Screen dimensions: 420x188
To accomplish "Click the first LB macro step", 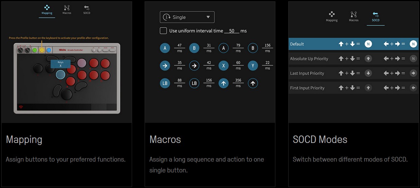I will [165, 83].
